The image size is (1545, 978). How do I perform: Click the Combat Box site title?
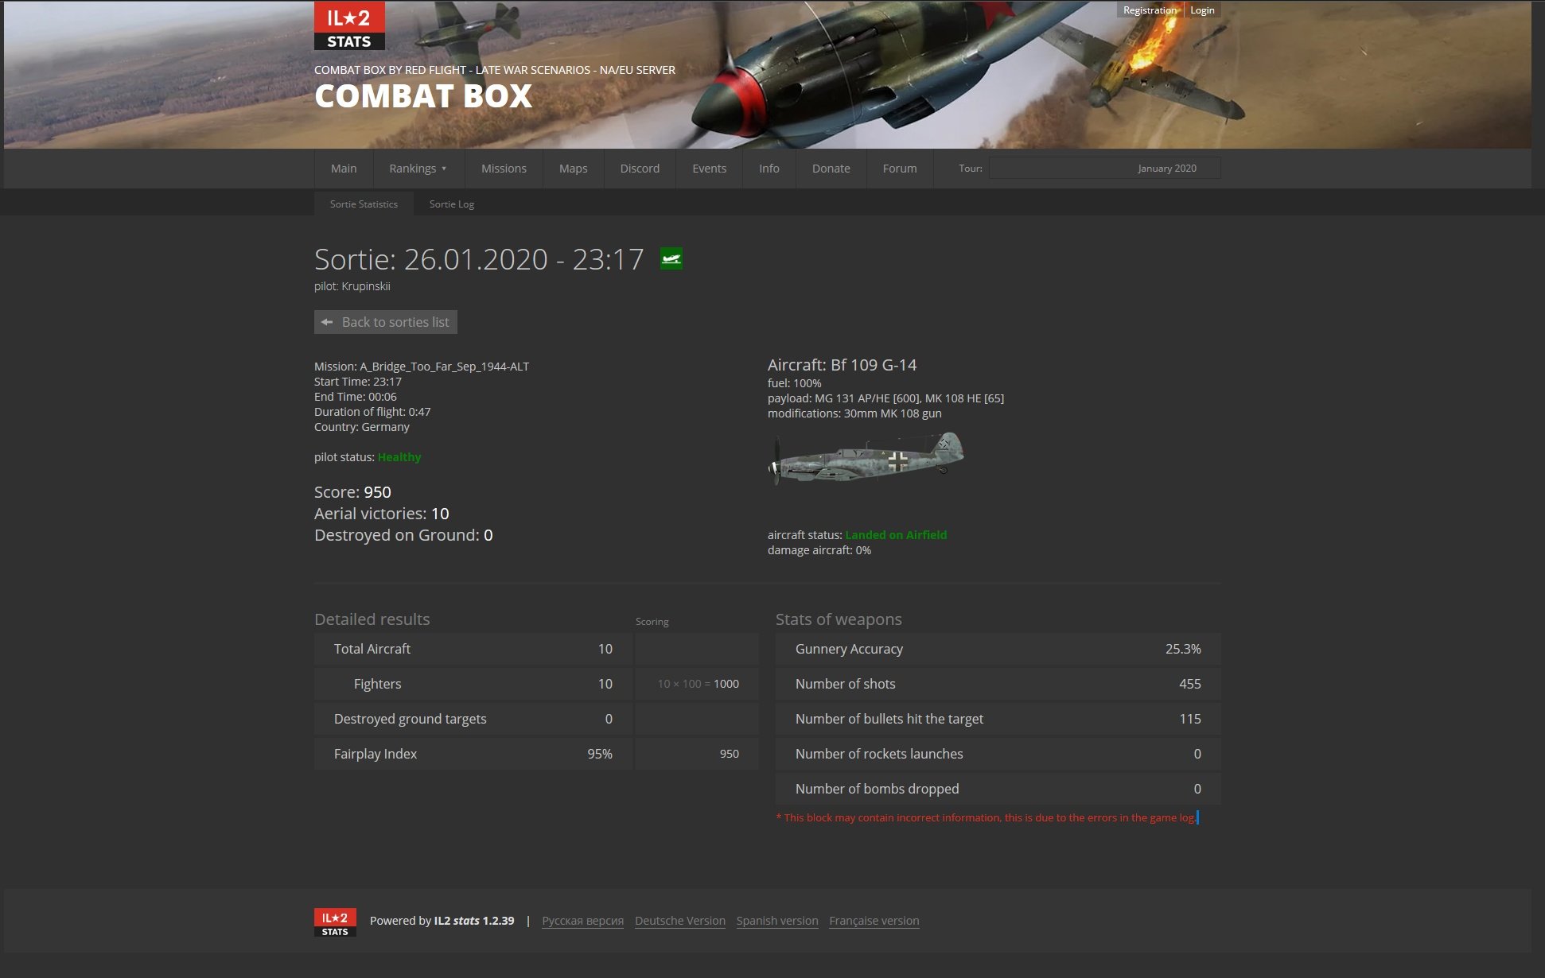coord(423,97)
